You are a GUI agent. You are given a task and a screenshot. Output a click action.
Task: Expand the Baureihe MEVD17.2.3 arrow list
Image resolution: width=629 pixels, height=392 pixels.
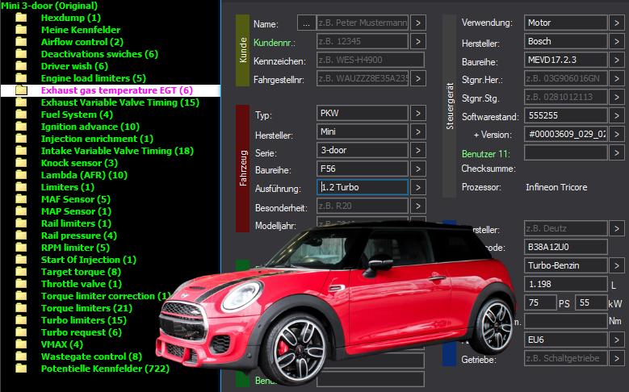click(617, 60)
